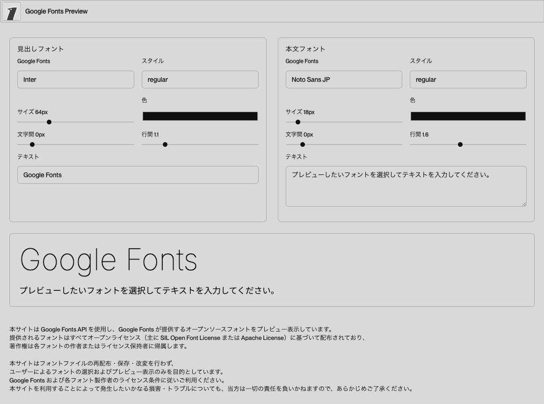Click the last footer disclaimer line about 損害・トラブル
Screen dimensions: 544x404
[211, 389]
